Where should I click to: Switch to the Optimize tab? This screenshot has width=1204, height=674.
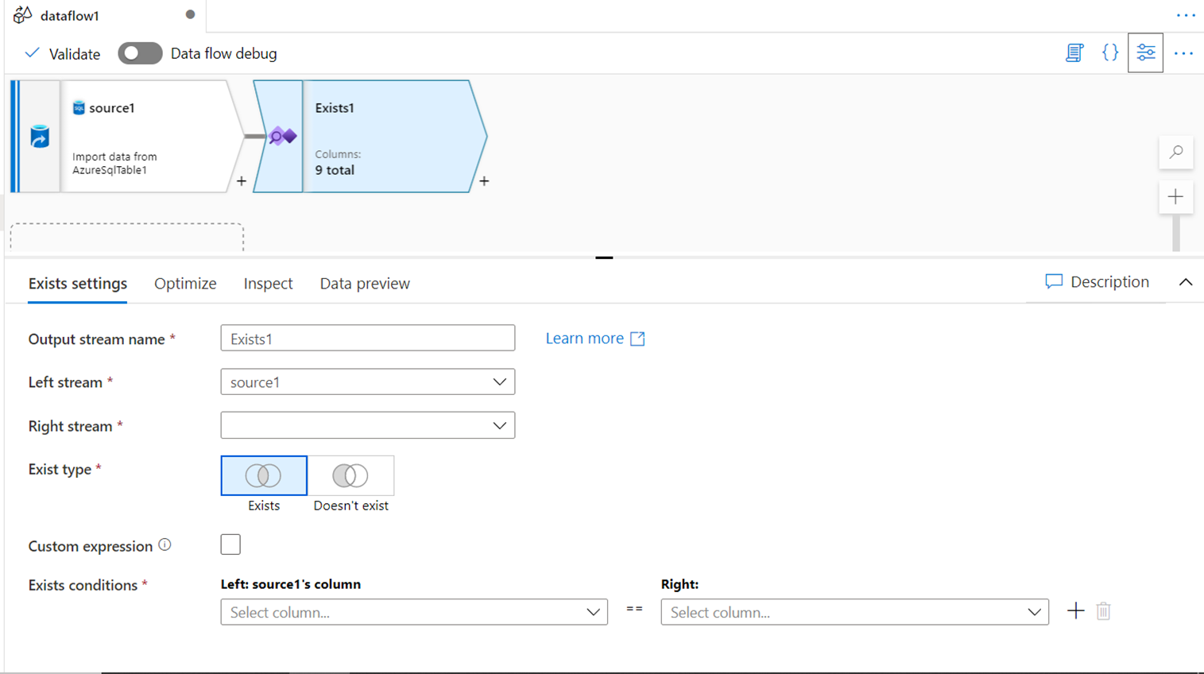pos(185,284)
